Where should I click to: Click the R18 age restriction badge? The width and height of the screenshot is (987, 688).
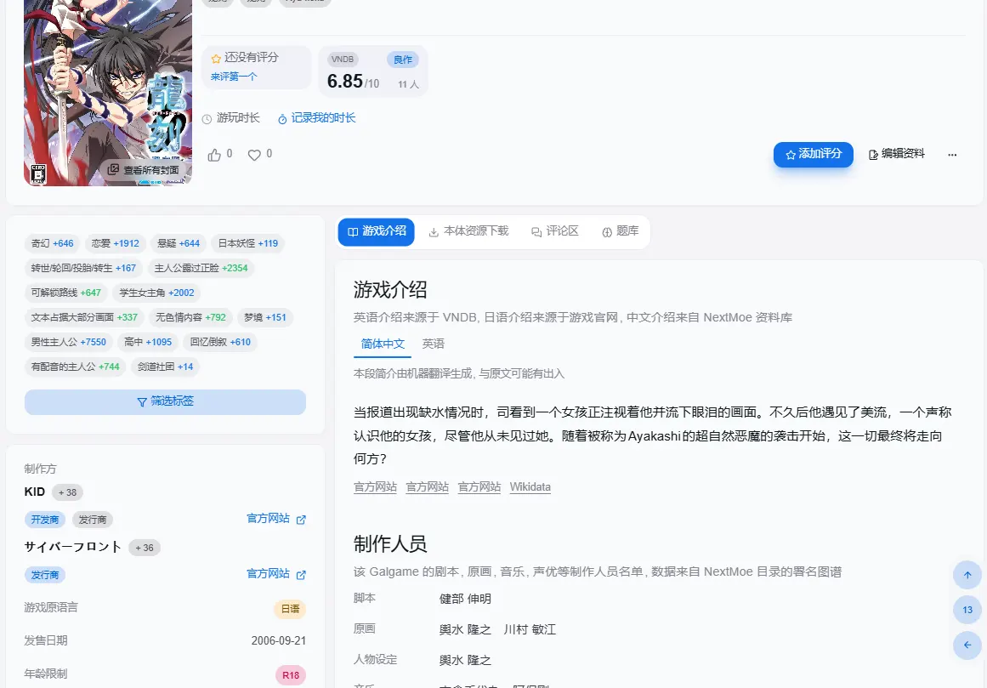[x=291, y=675]
